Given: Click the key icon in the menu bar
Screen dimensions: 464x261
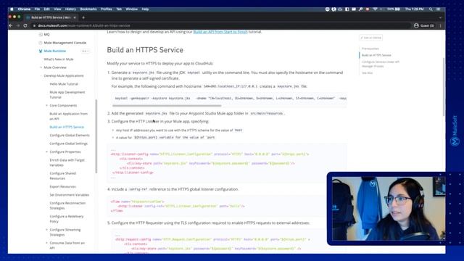Looking at the screenshot, I should click(x=360, y=9).
